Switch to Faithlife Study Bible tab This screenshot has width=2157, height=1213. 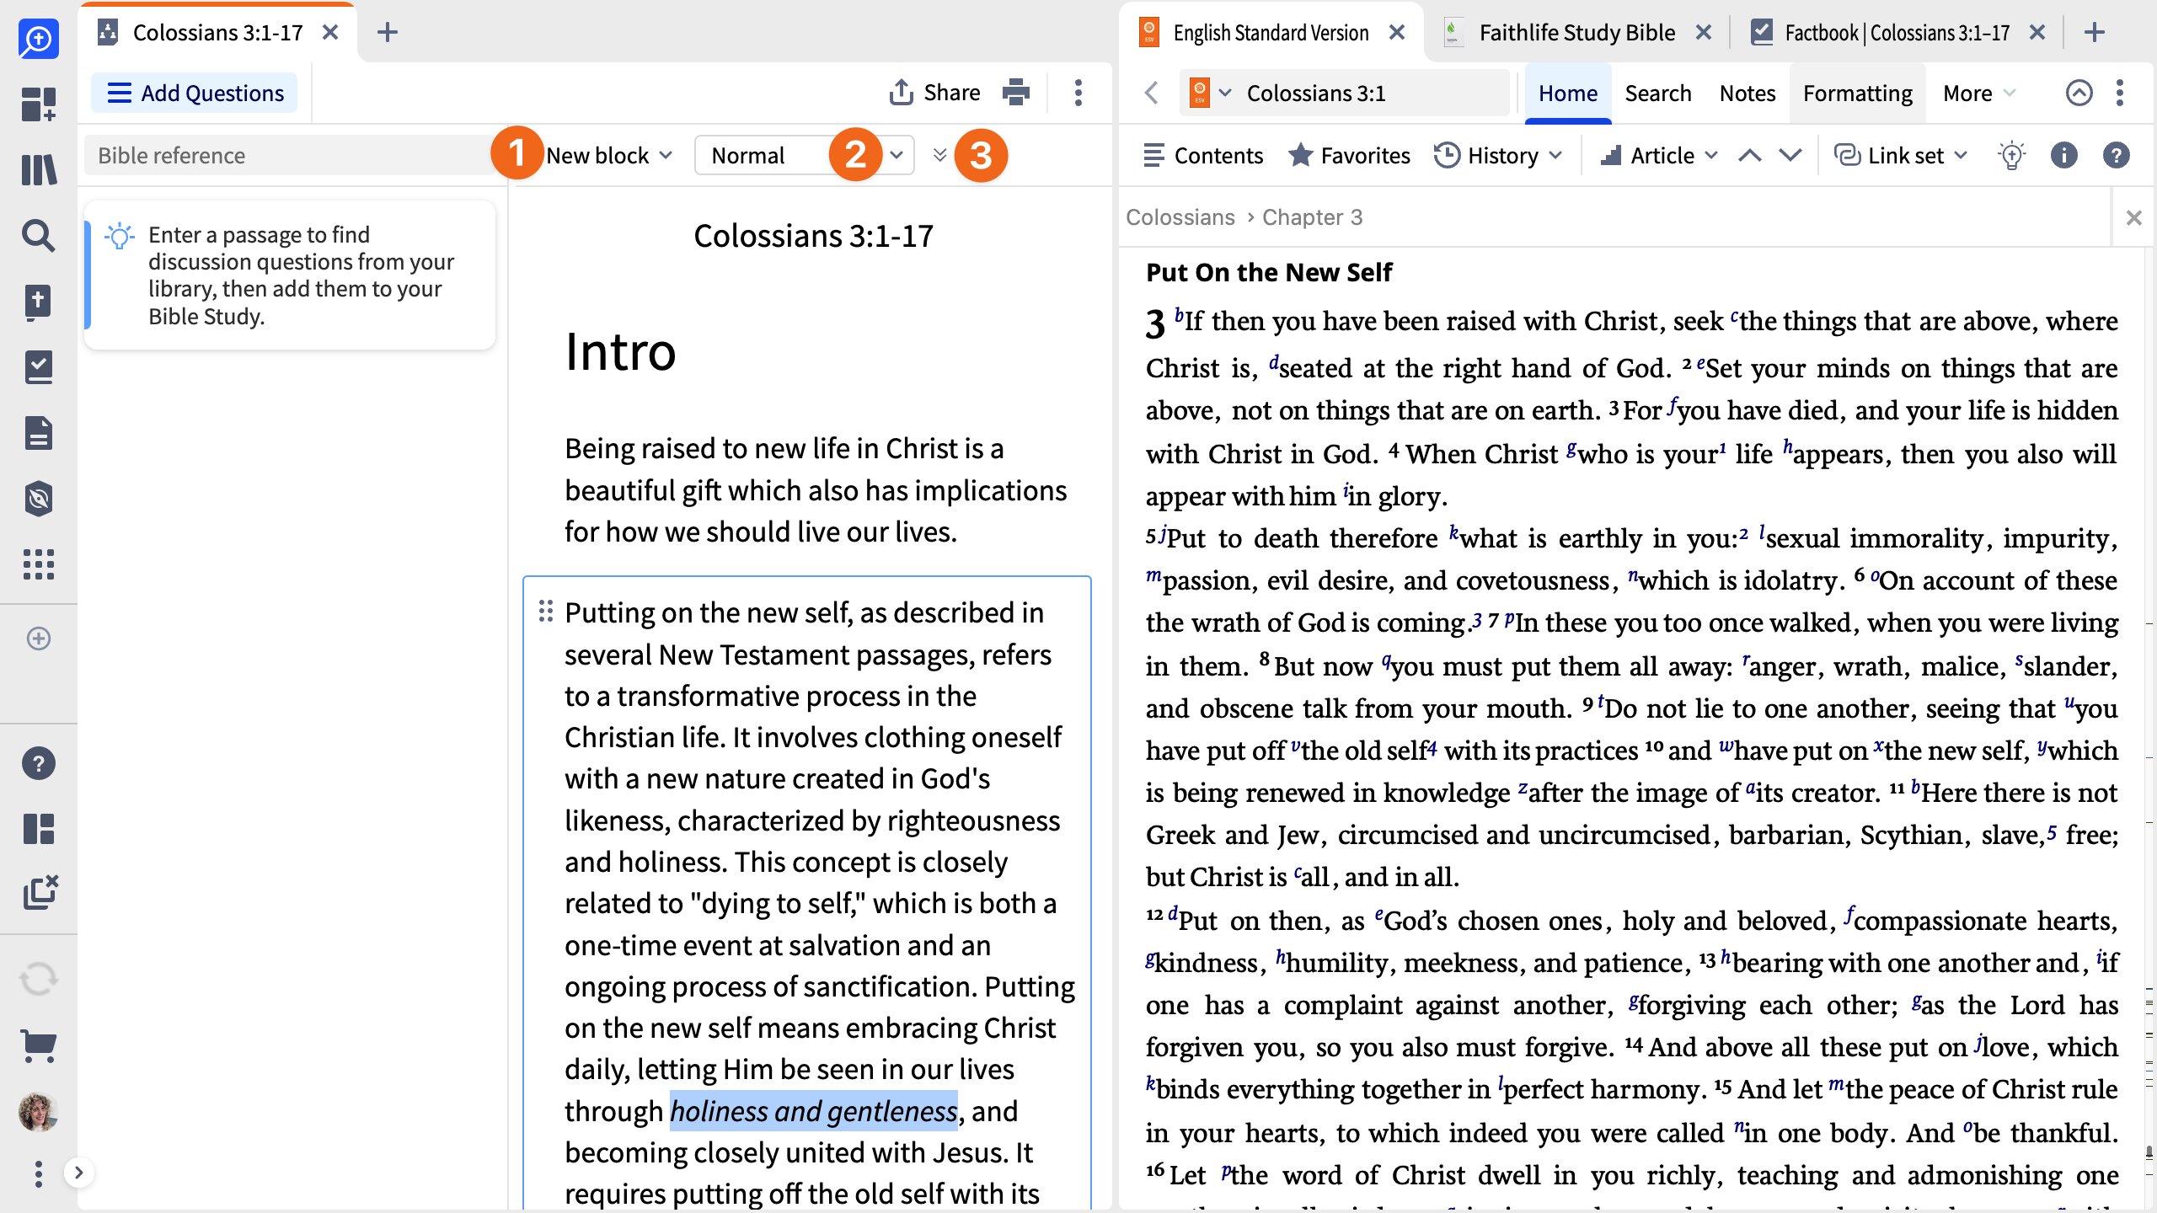[1576, 33]
